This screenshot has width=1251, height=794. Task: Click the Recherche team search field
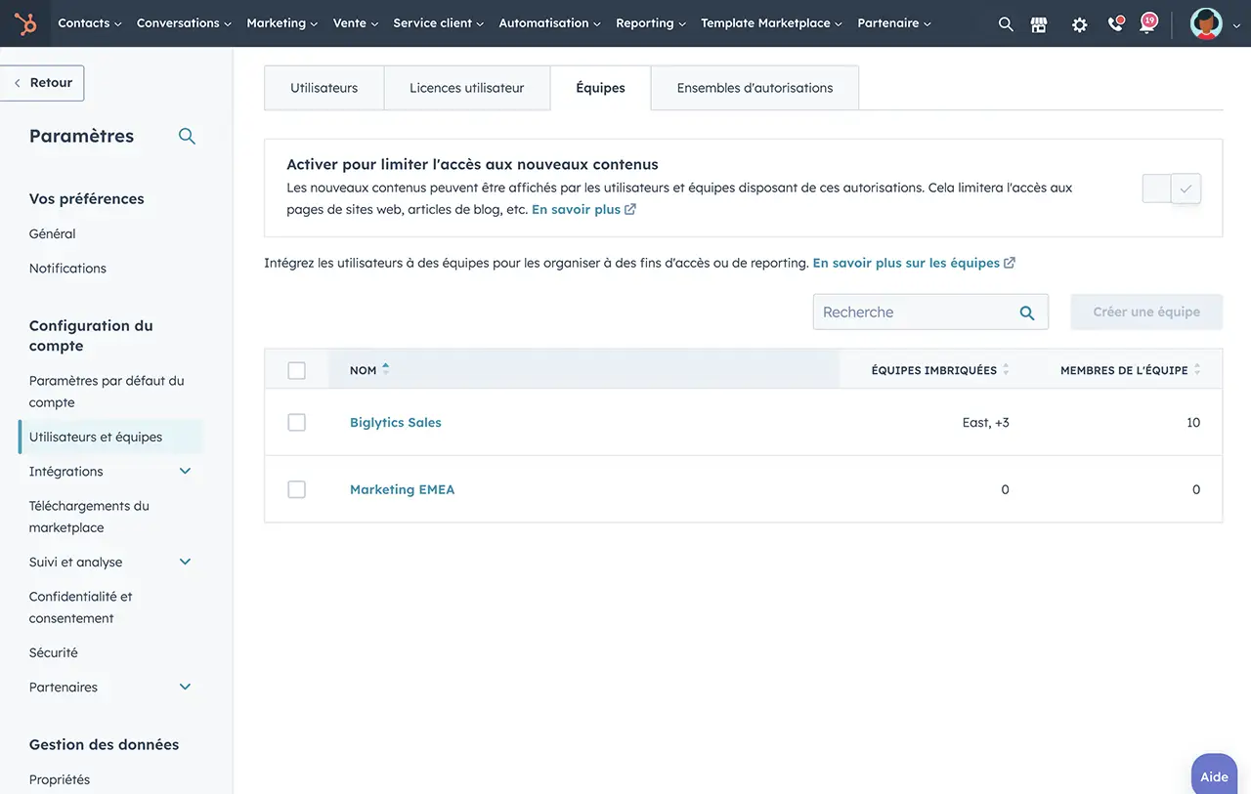(914, 313)
